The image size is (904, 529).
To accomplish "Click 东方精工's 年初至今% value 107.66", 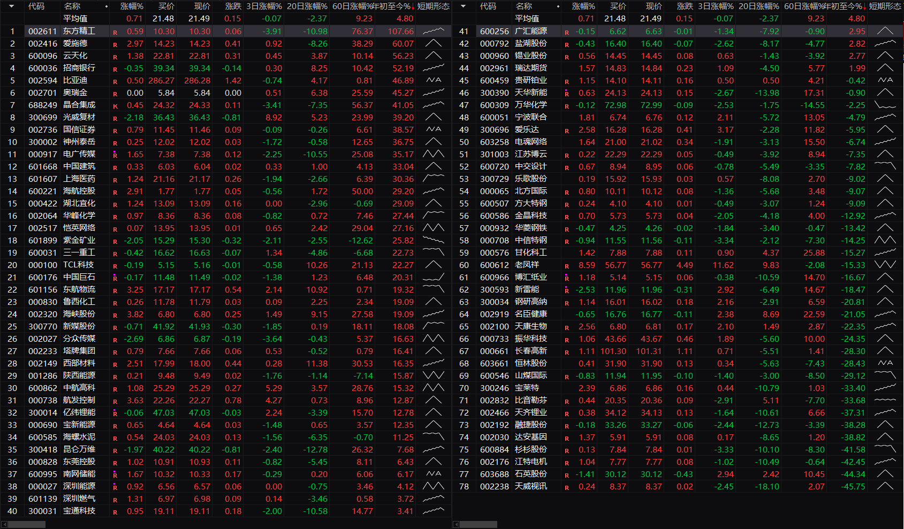I will 400,32.
